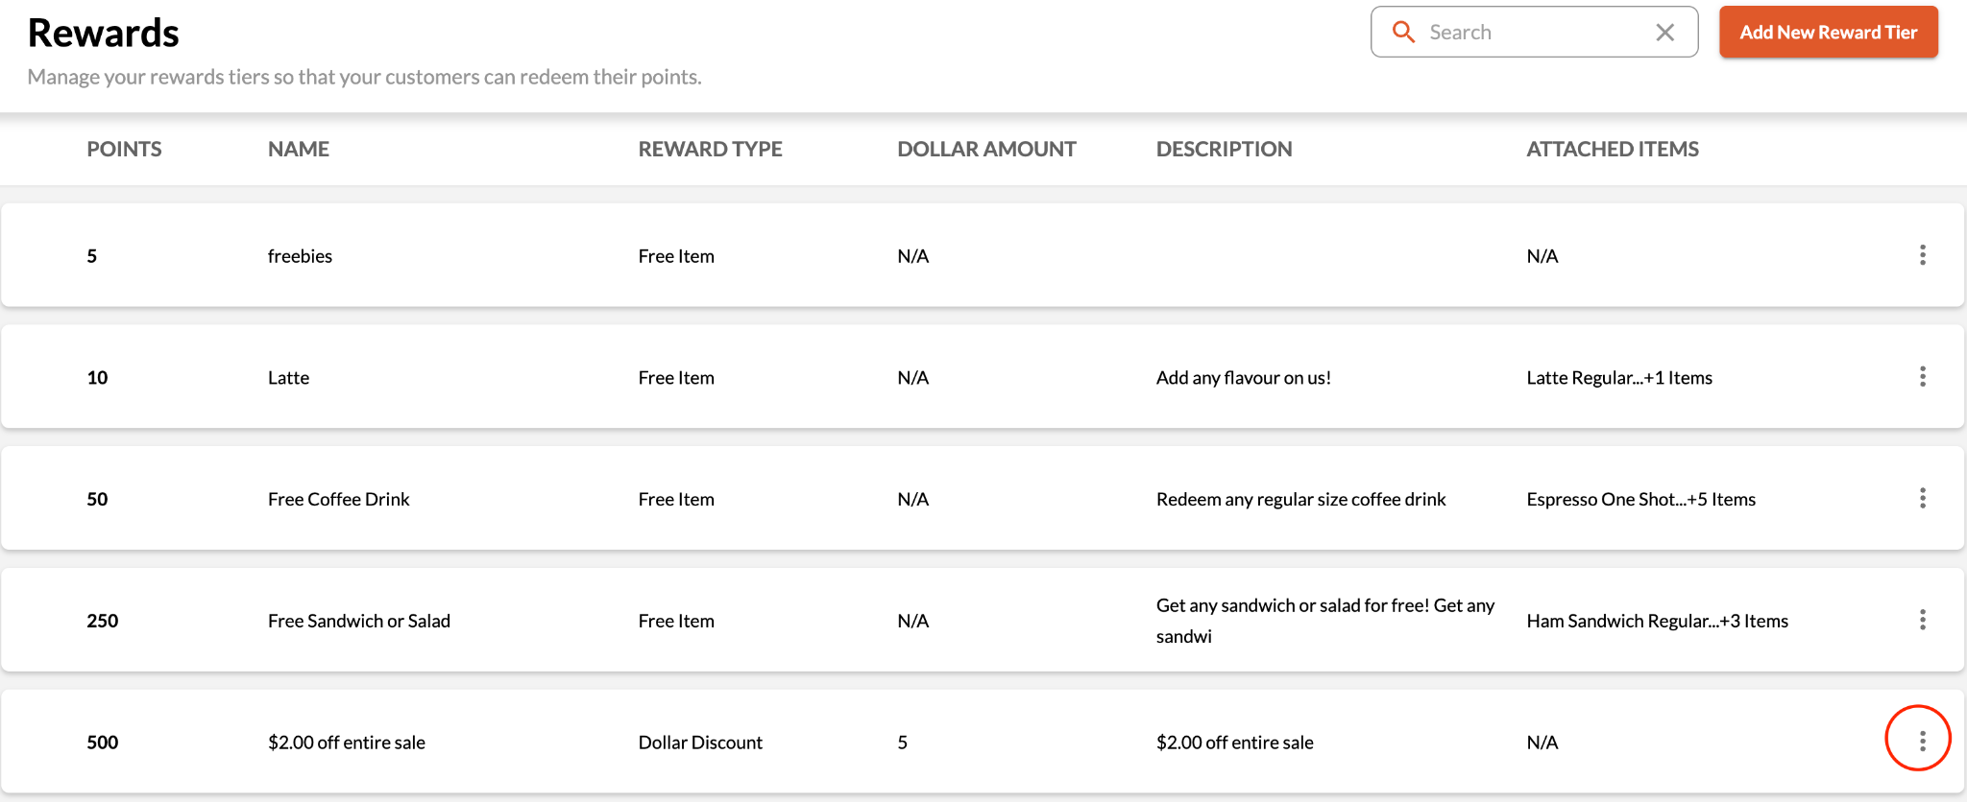Open options menu for Free Coffee Drink

(1922, 498)
